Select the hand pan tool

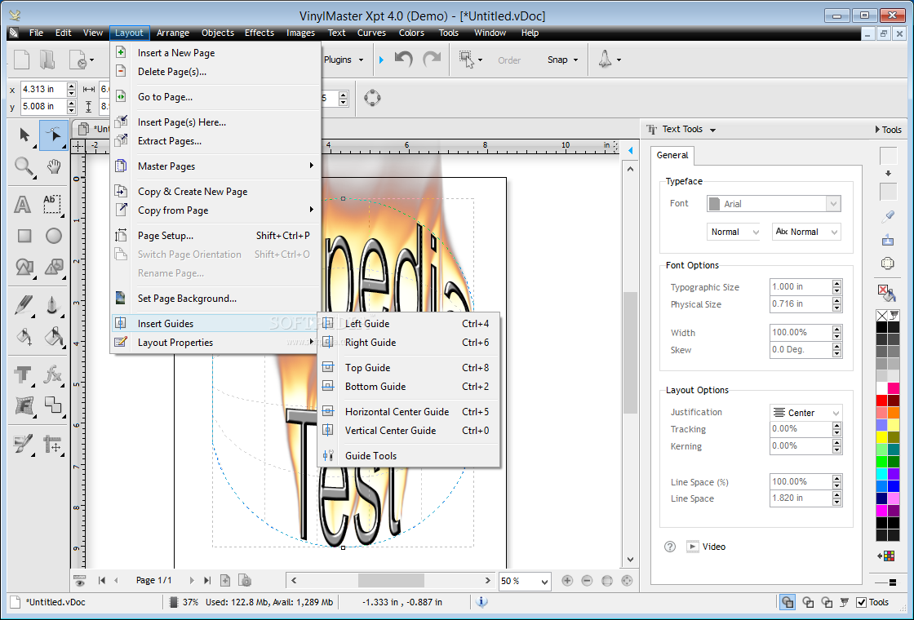(54, 166)
